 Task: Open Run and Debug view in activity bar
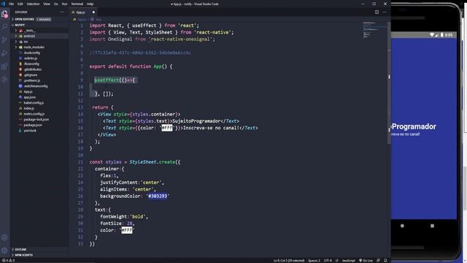(x=4, y=53)
